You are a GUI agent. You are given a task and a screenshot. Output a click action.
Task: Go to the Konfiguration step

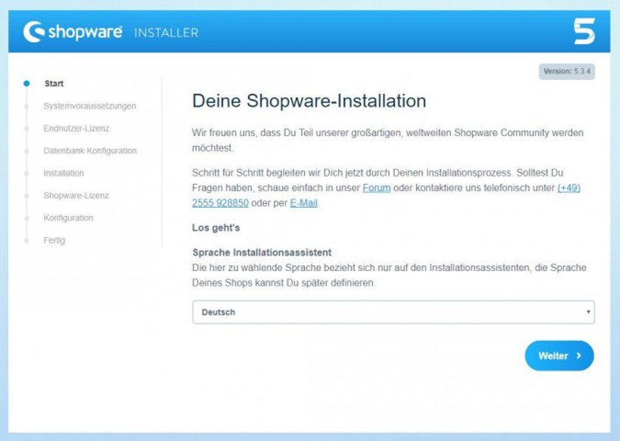click(x=69, y=218)
